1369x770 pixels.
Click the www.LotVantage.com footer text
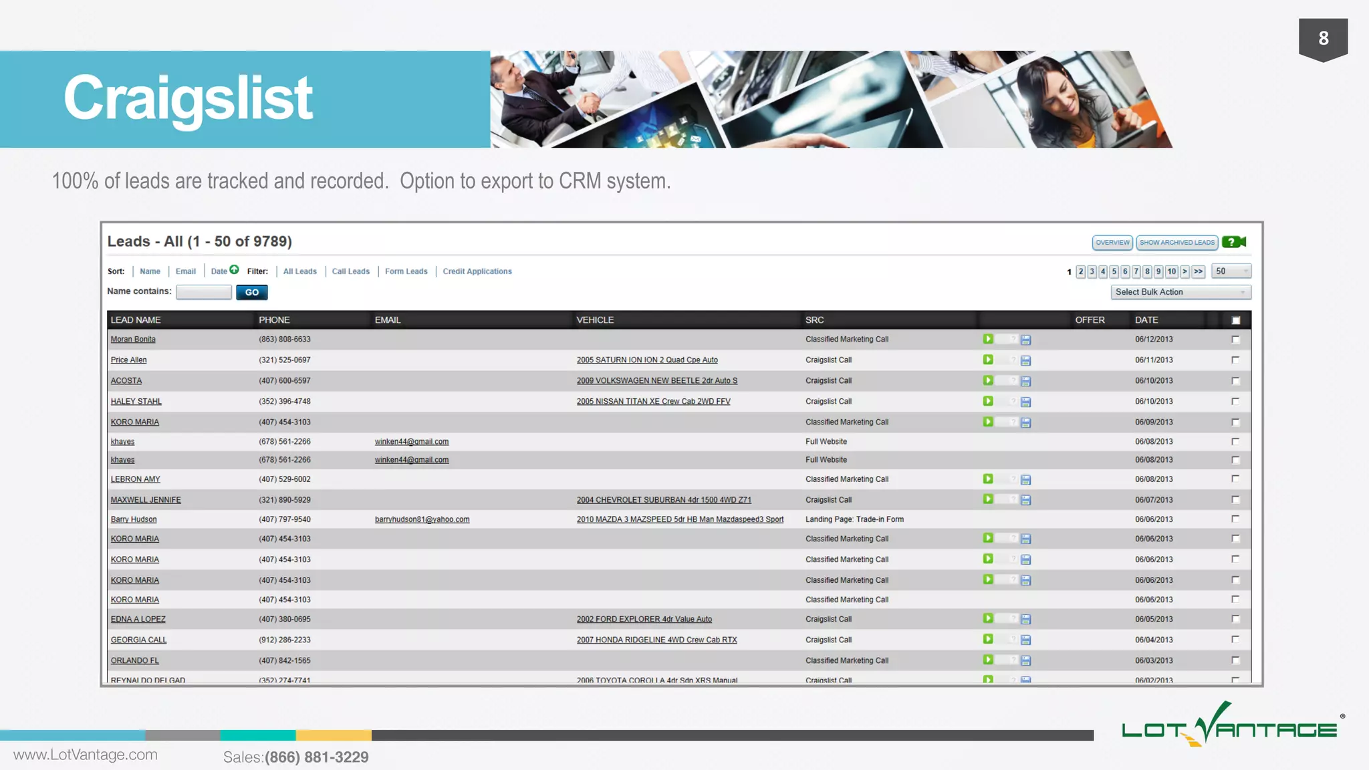tap(86, 755)
